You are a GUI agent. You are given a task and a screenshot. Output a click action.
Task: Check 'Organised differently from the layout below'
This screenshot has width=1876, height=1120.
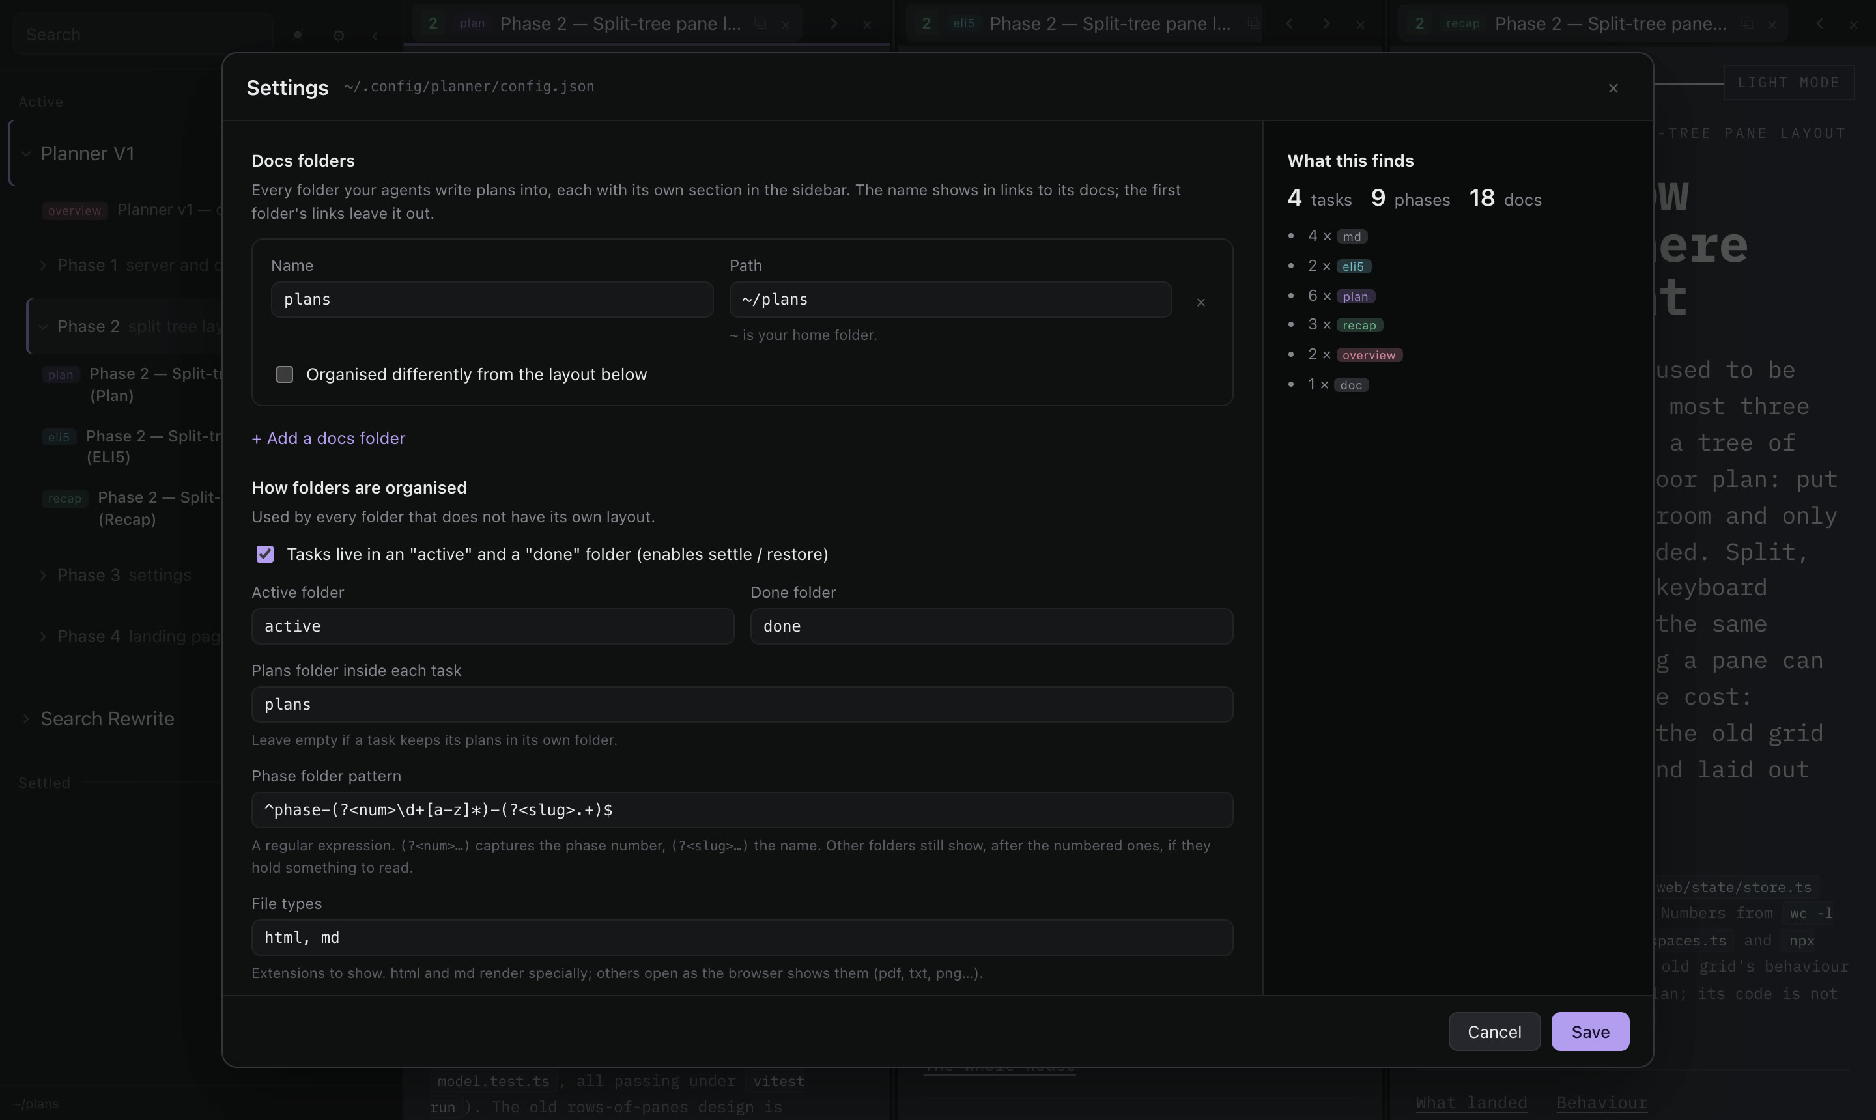click(284, 374)
